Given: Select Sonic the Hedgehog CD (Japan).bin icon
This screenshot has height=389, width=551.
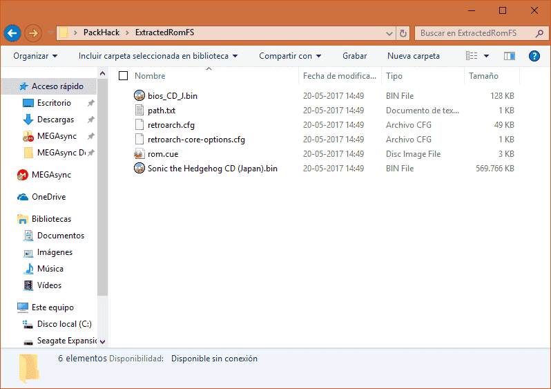Looking at the screenshot, I should coord(139,168).
